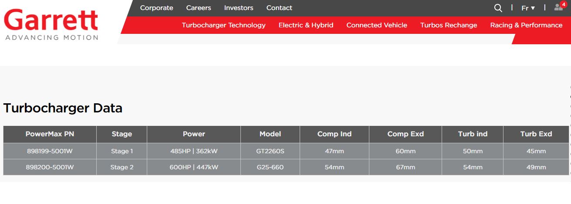The image size is (571, 204).
Task: Open the Connected Vehicle section
Action: point(377,25)
